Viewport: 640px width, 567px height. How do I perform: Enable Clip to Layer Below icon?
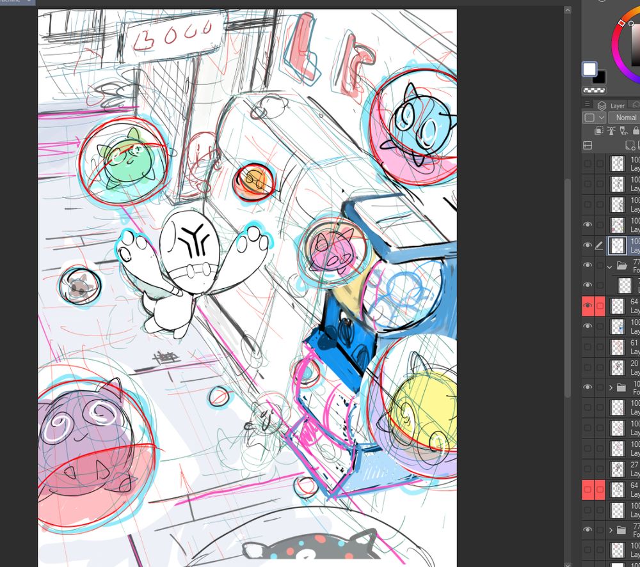[599, 131]
